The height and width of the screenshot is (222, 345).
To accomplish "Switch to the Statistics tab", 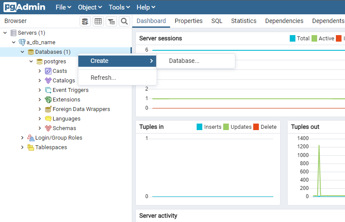I will 244,21.
